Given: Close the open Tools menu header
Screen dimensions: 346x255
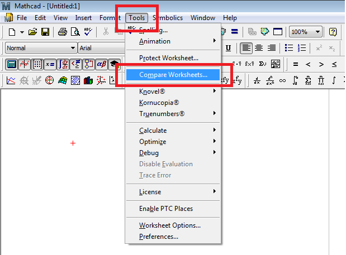Looking at the screenshot, I should pyautogui.click(x=136, y=18).
